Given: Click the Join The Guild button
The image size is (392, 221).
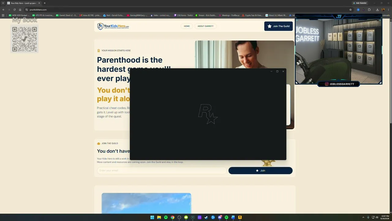Looking at the screenshot, I should pyautogui.click(x=278, y=26).
